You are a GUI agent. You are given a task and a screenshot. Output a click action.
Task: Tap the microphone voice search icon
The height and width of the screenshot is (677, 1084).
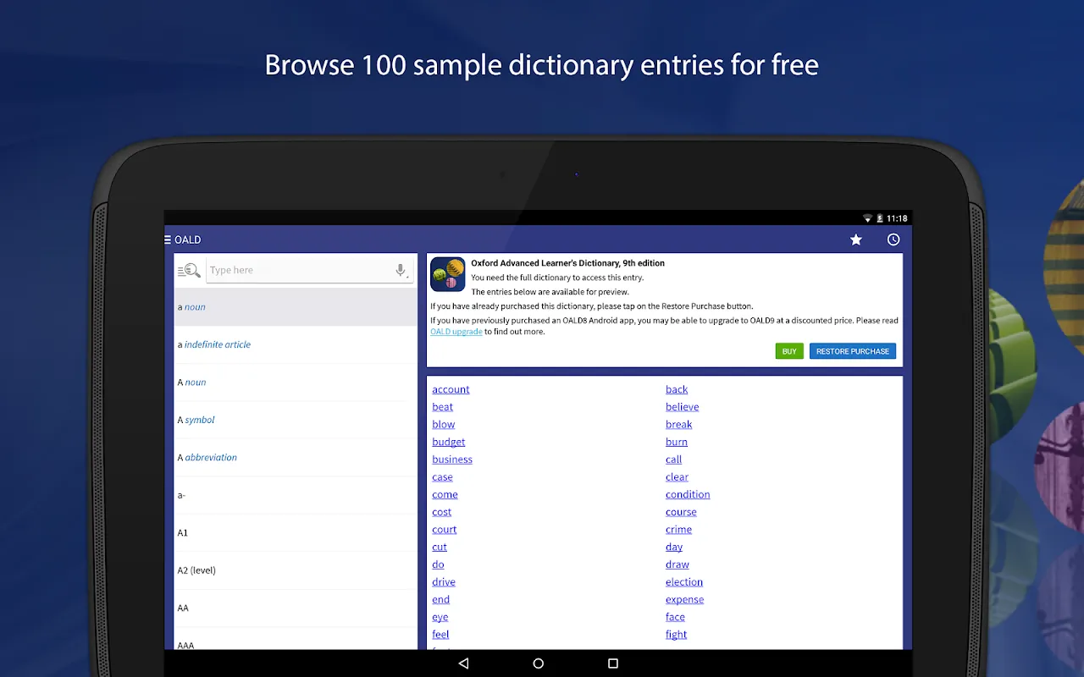tap(401, 271)
